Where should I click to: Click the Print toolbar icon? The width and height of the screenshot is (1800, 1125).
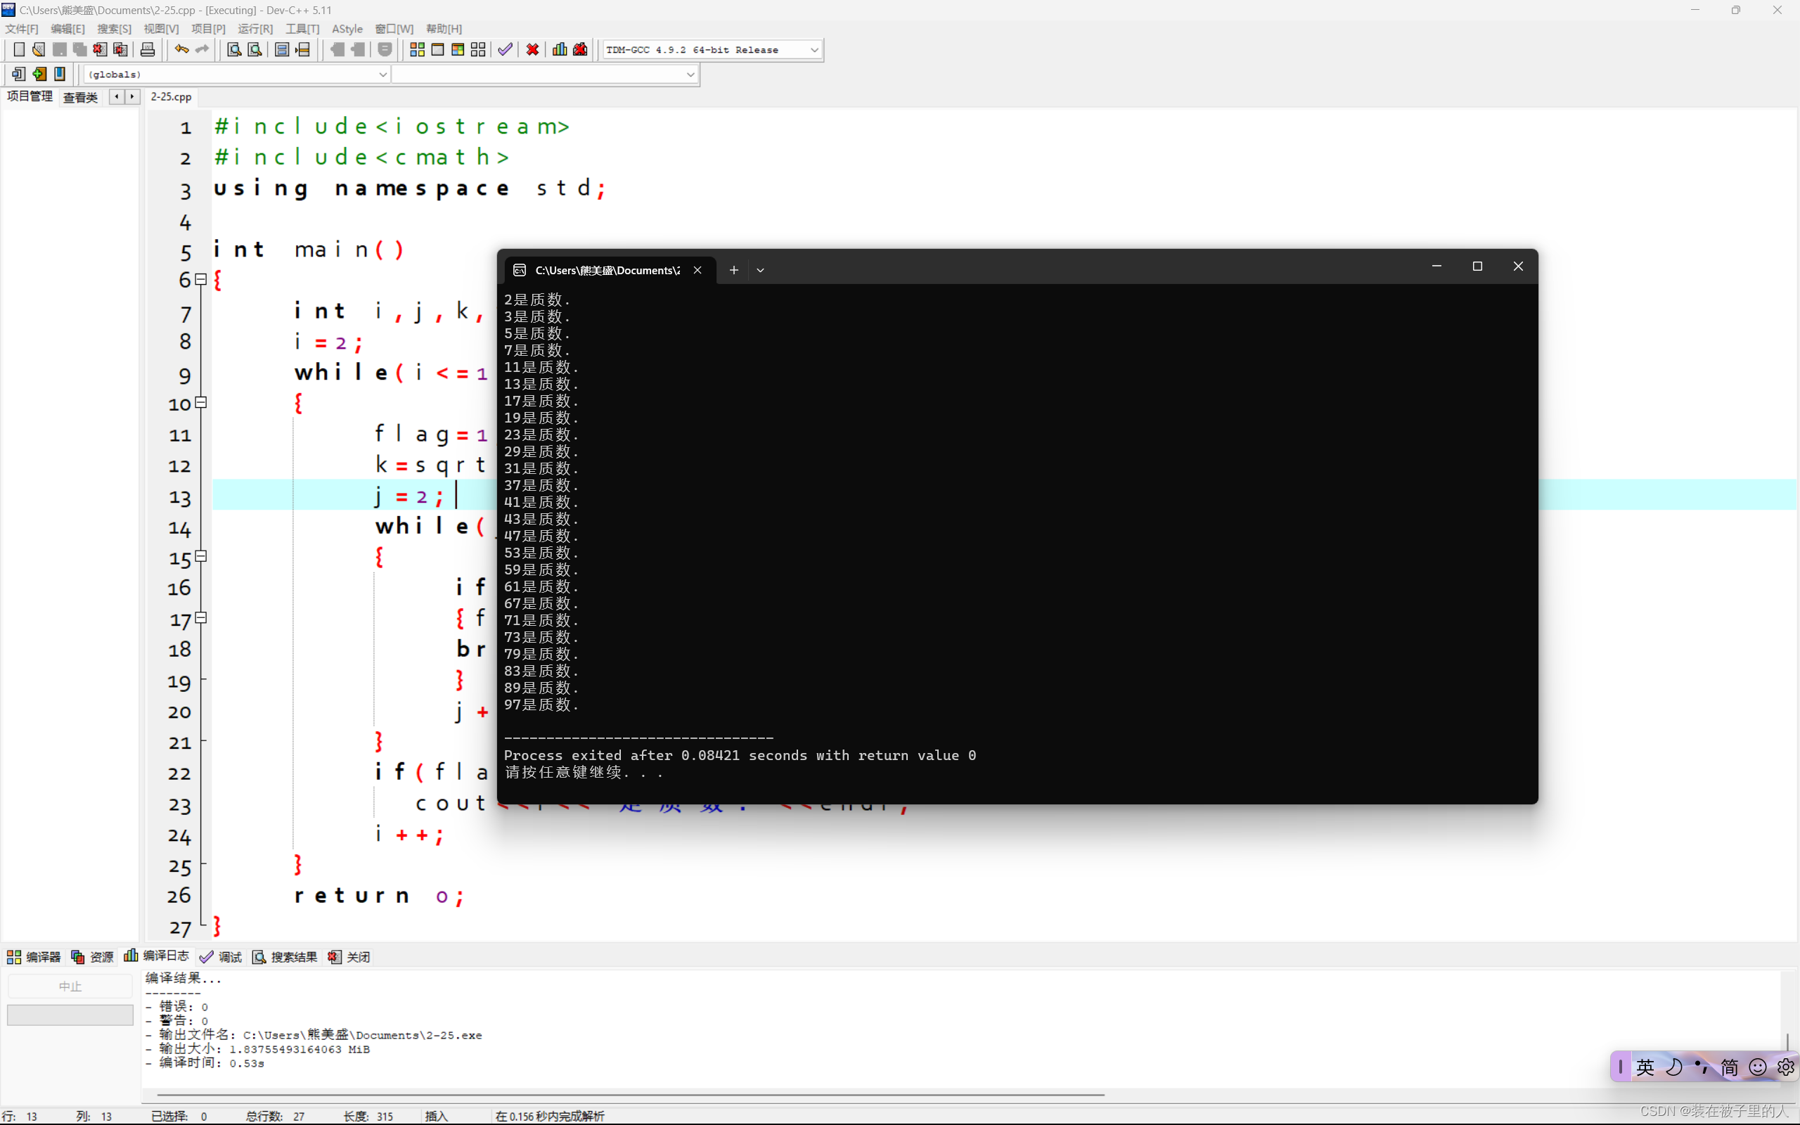[x=147, y=50]
